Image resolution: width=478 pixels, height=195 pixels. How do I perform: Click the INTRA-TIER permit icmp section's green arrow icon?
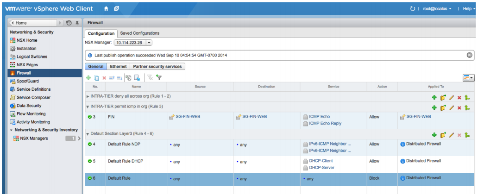point(467,107)
